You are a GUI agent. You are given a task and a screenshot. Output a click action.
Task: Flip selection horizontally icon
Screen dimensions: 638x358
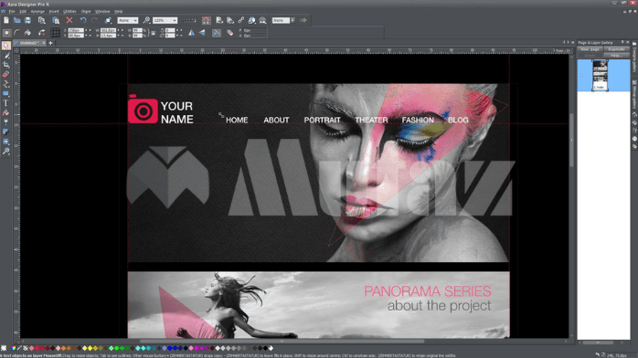pyautogui.click(x=191, y=33)
